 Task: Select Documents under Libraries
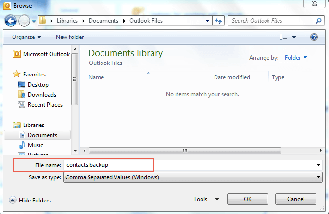coord(38,135)
